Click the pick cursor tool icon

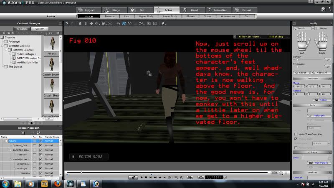118,23
